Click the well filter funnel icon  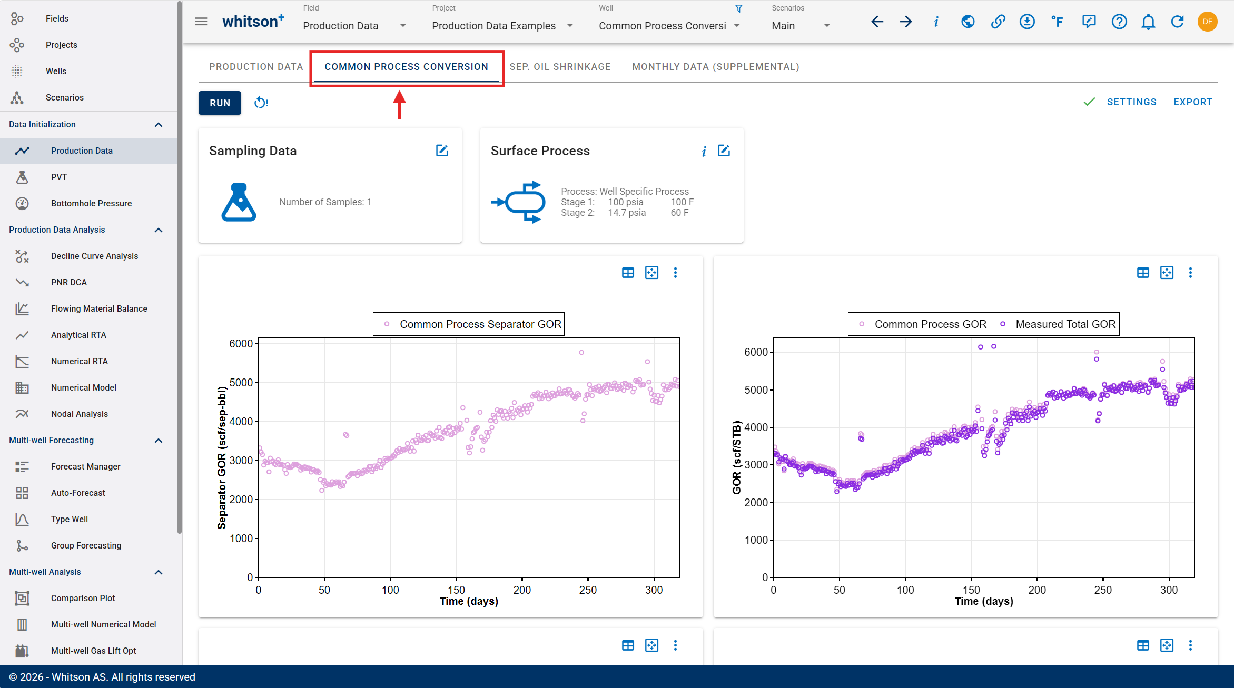(x=739, y=8)
